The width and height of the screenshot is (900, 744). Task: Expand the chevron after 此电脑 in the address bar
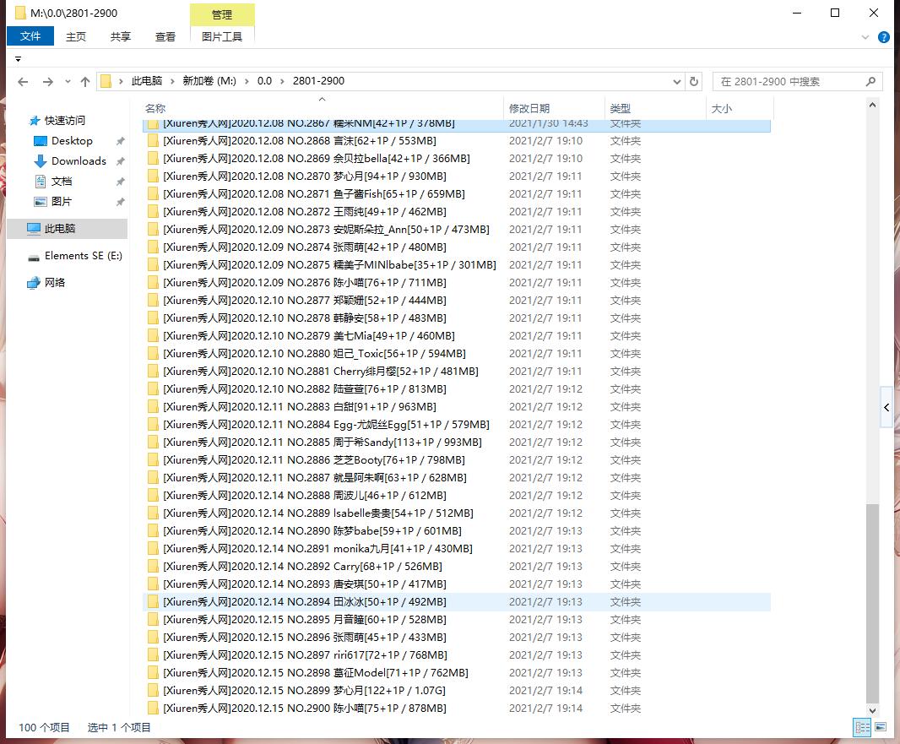(x=172, y=82)
